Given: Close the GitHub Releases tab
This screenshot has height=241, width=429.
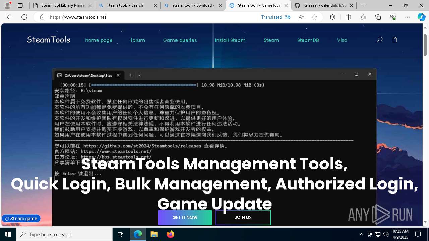Looking at the screenshot, I should (x=351, y=5).
